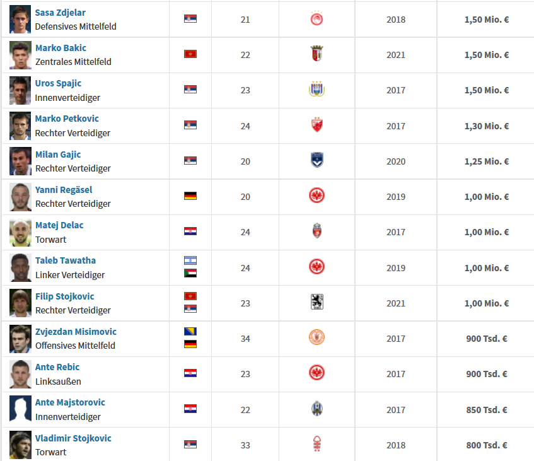Click the Croatian flag in Matej Delac's row

(190, 231)
